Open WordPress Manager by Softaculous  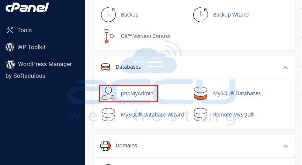39,70
